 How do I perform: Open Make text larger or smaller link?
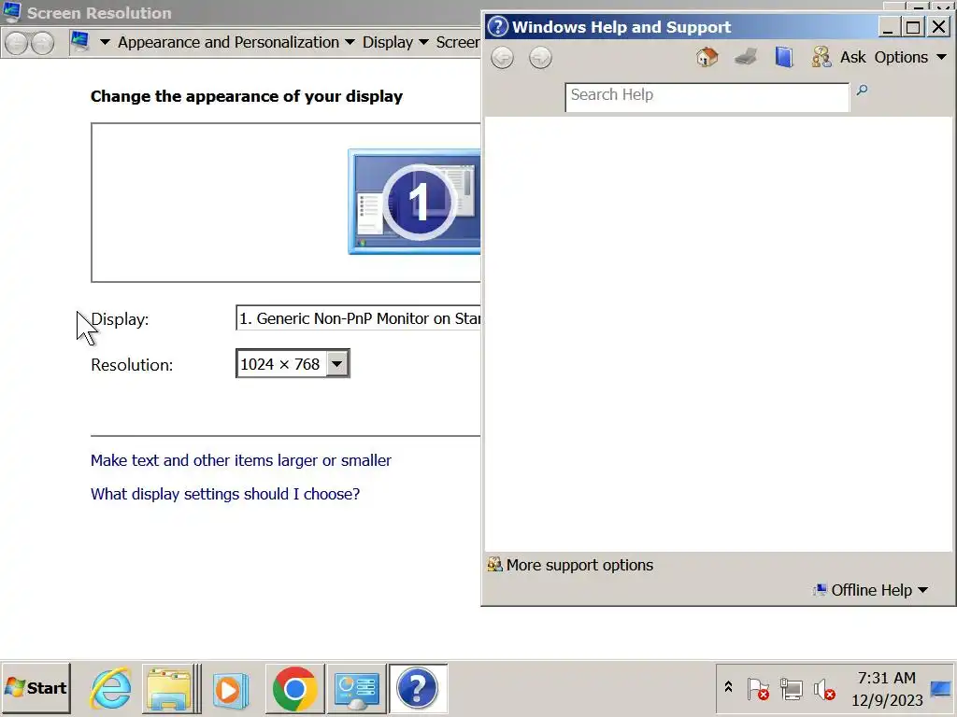coord(240,460)
